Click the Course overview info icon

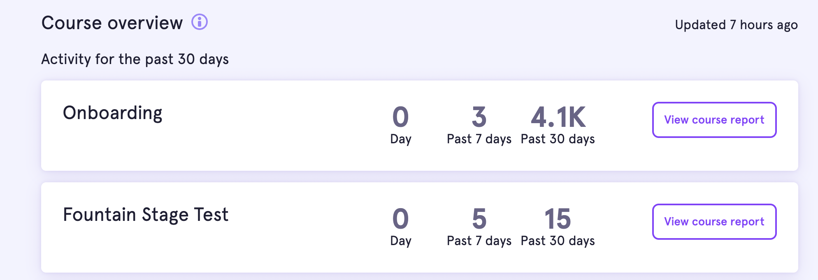200,22
